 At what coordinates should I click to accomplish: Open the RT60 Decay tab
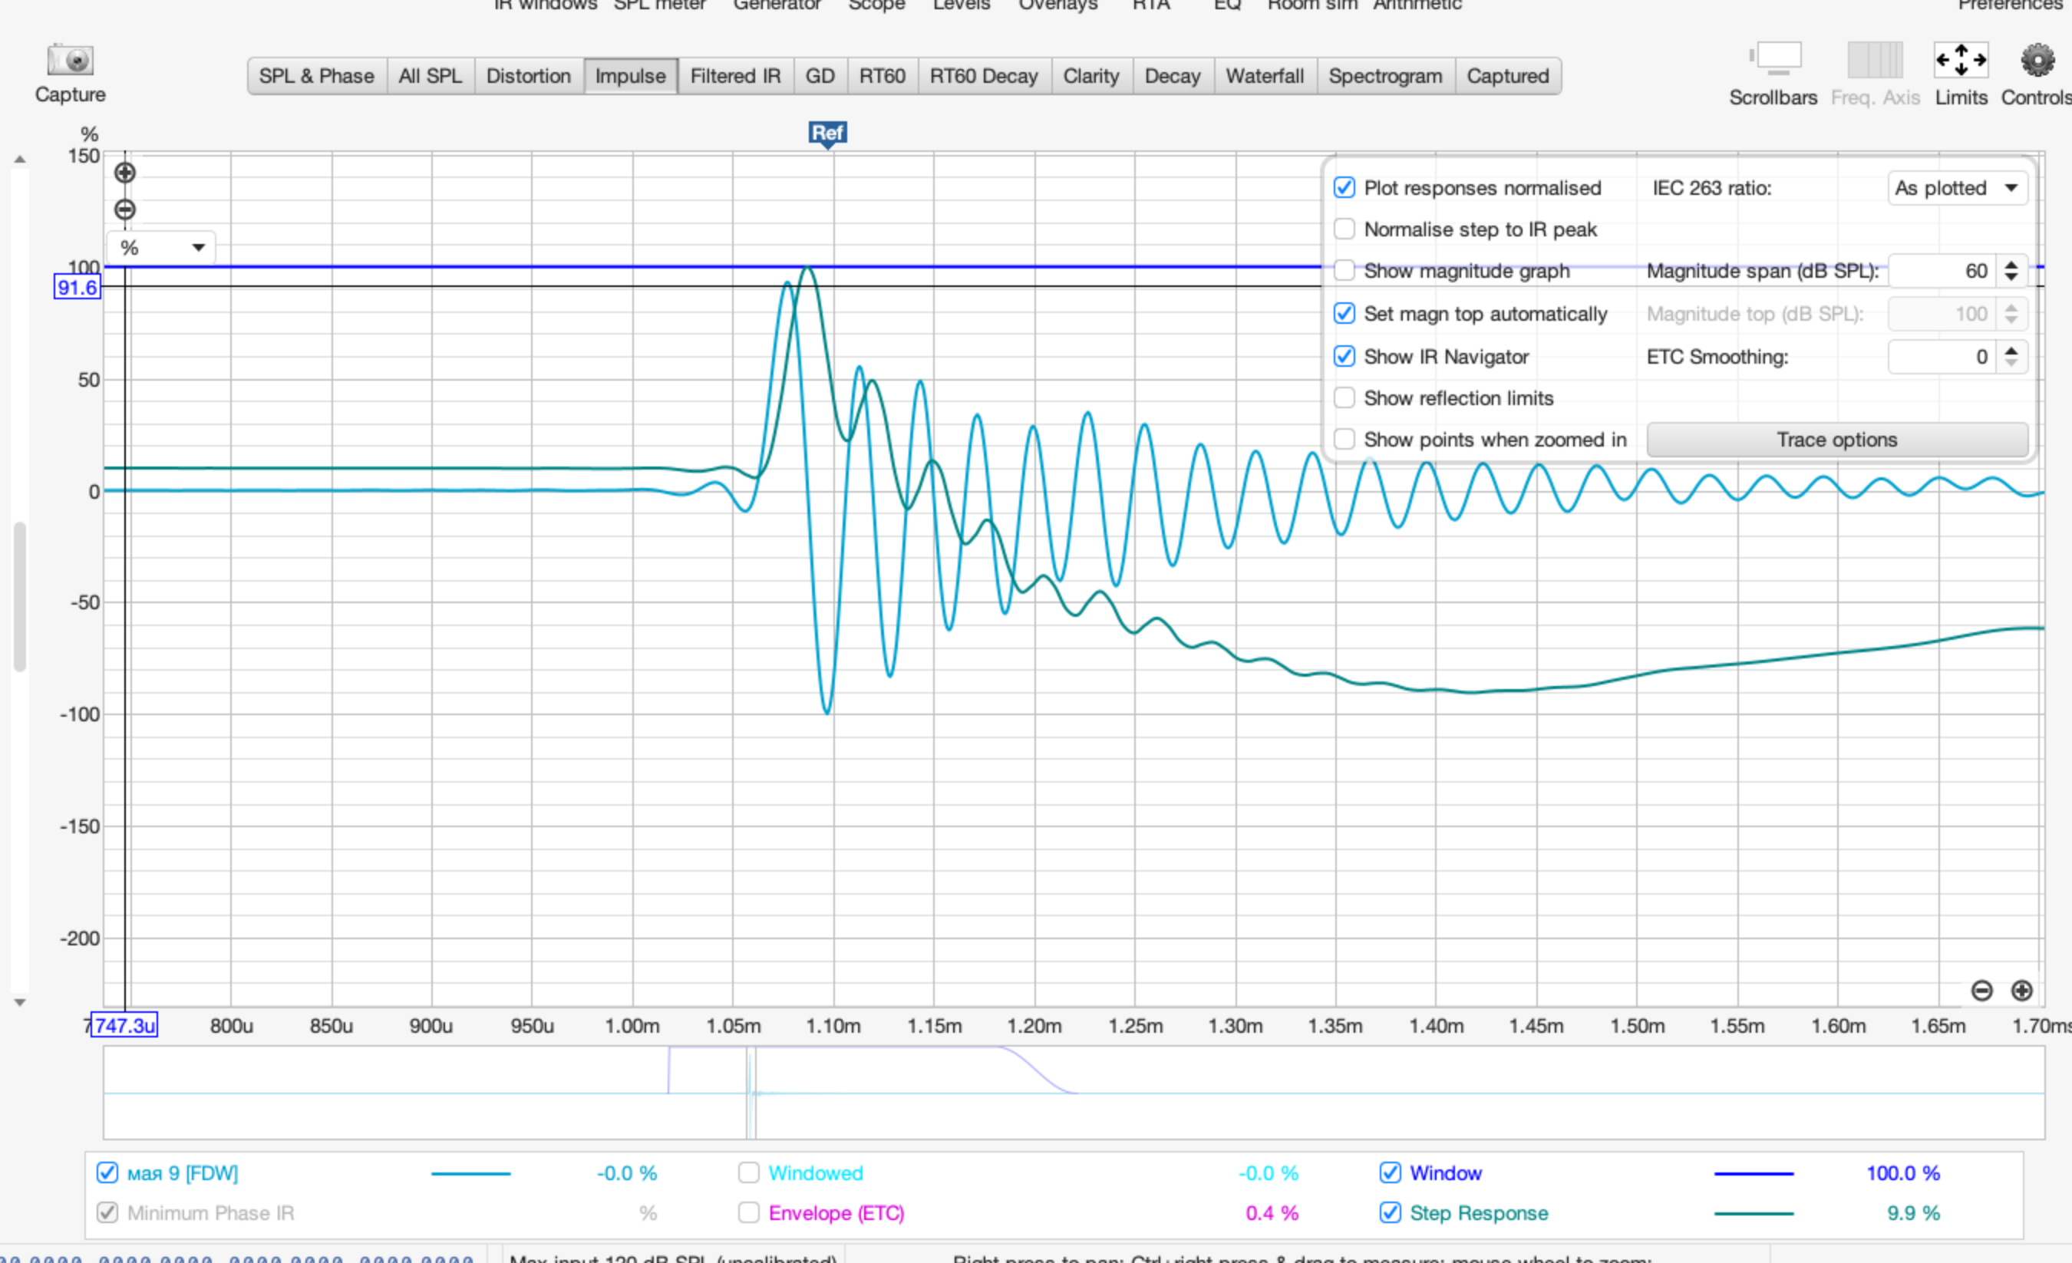(x=983, y=77)
